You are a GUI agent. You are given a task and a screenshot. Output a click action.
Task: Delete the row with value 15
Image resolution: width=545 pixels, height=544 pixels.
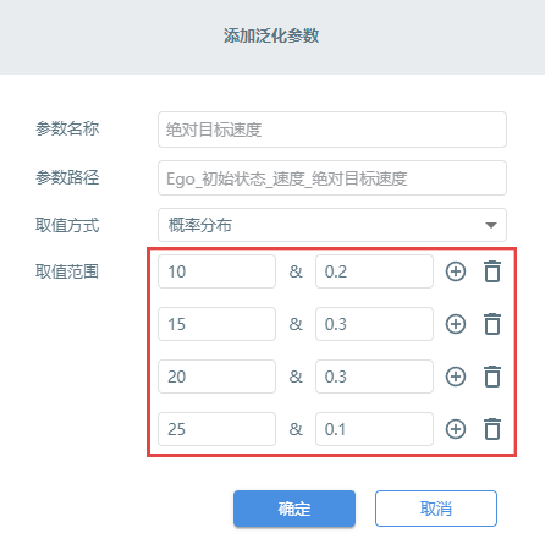click(x=492, y=324)
